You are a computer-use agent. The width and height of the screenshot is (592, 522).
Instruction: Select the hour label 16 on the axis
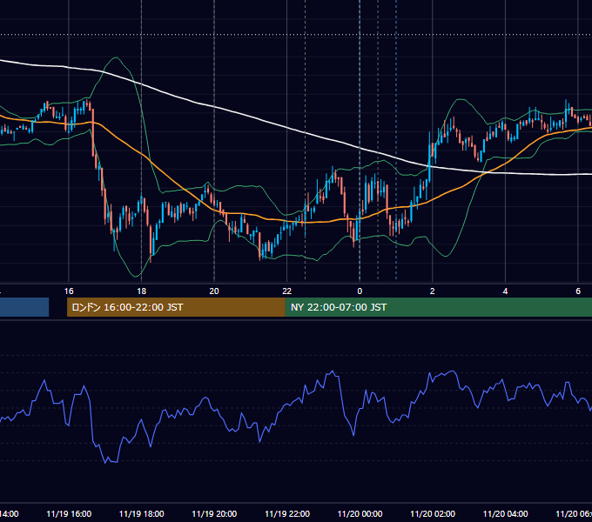69,291
